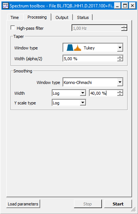The image size is (138, 214).
Task: Open the smoothing Width Log dropdown
Action: [69, 93]
